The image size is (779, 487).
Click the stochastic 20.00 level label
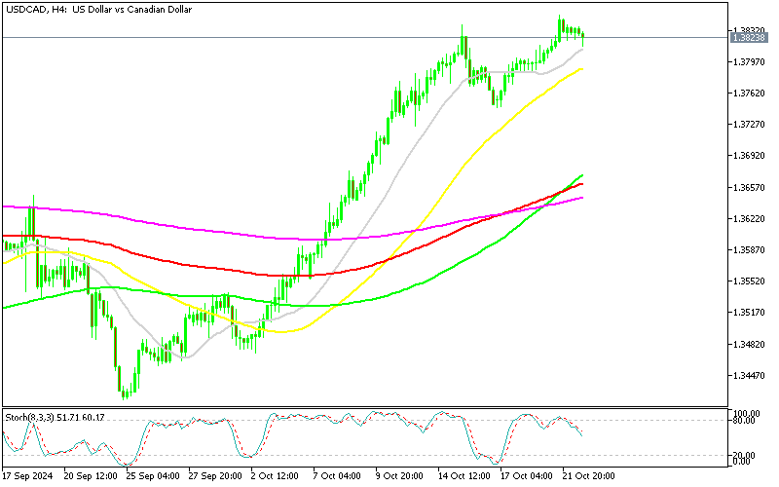pos(744,456)
